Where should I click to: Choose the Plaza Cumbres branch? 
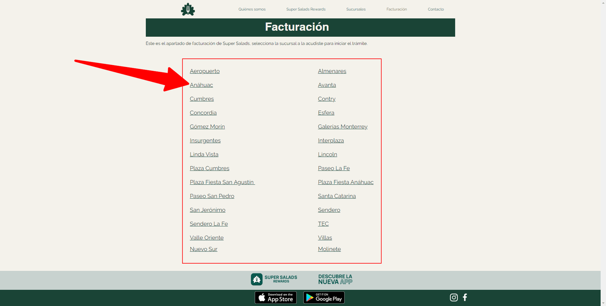tap(209, 169)
